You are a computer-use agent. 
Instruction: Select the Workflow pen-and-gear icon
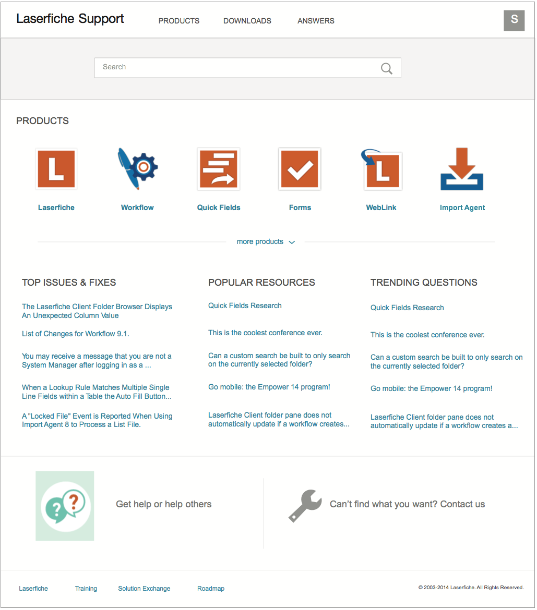(137, 168)
